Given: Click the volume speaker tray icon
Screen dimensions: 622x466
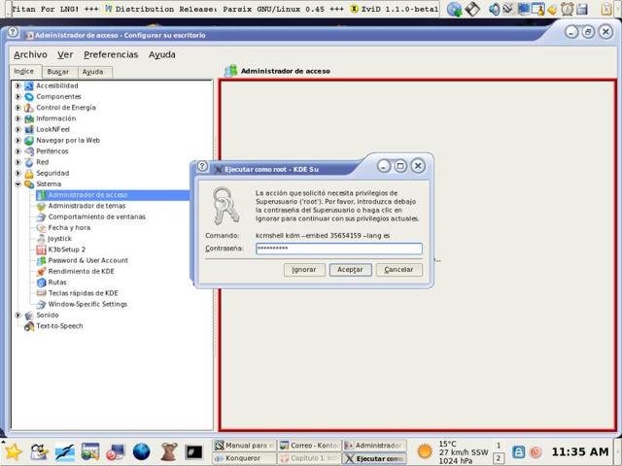Looking at the screenshot, I should 495,9.
